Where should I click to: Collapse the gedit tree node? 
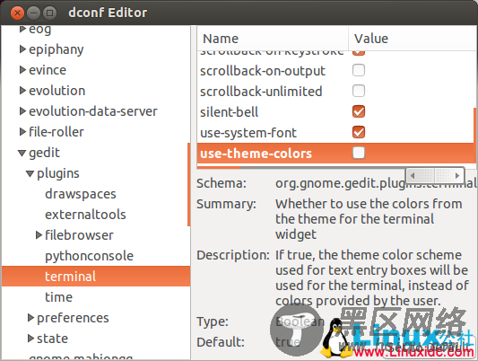click(22, 153)
